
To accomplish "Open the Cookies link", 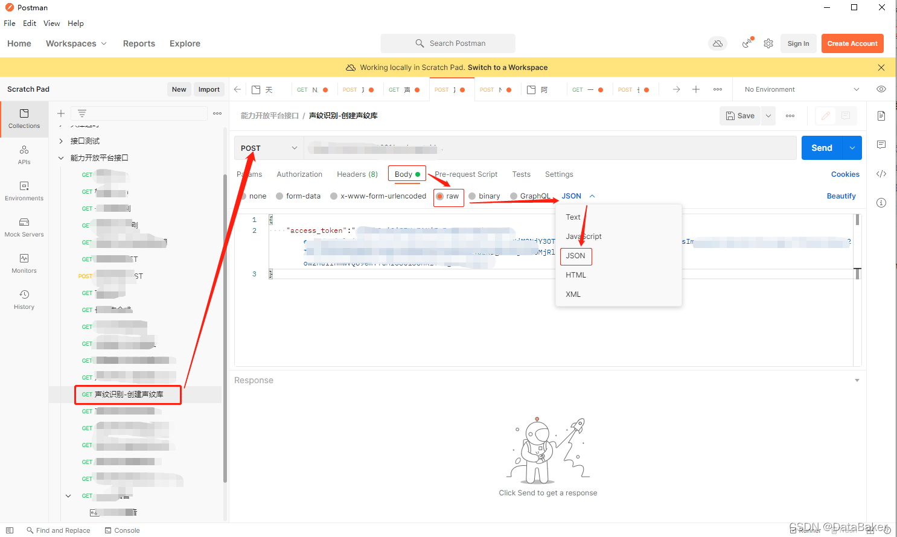I will coord(845,174).
